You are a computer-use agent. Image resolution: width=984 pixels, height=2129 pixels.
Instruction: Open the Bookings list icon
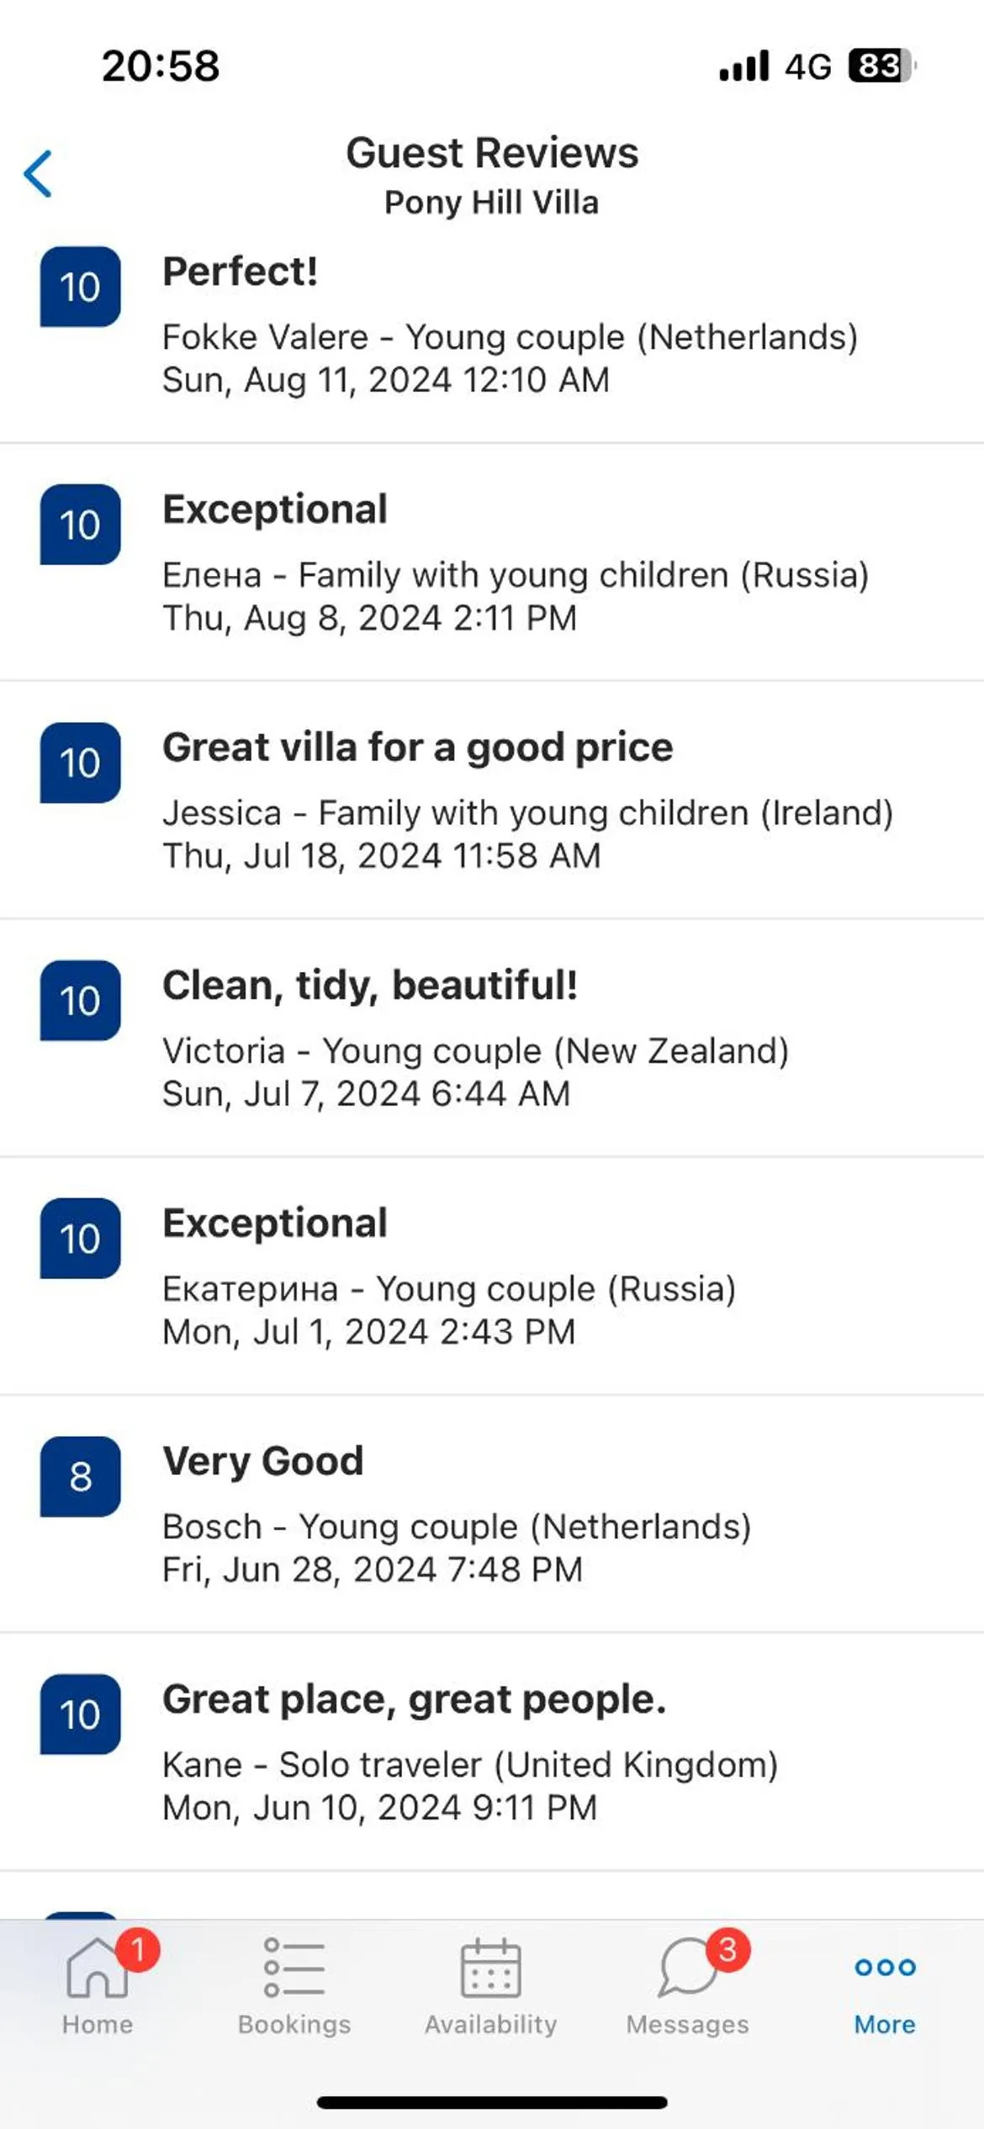[x=294, y=1968]
